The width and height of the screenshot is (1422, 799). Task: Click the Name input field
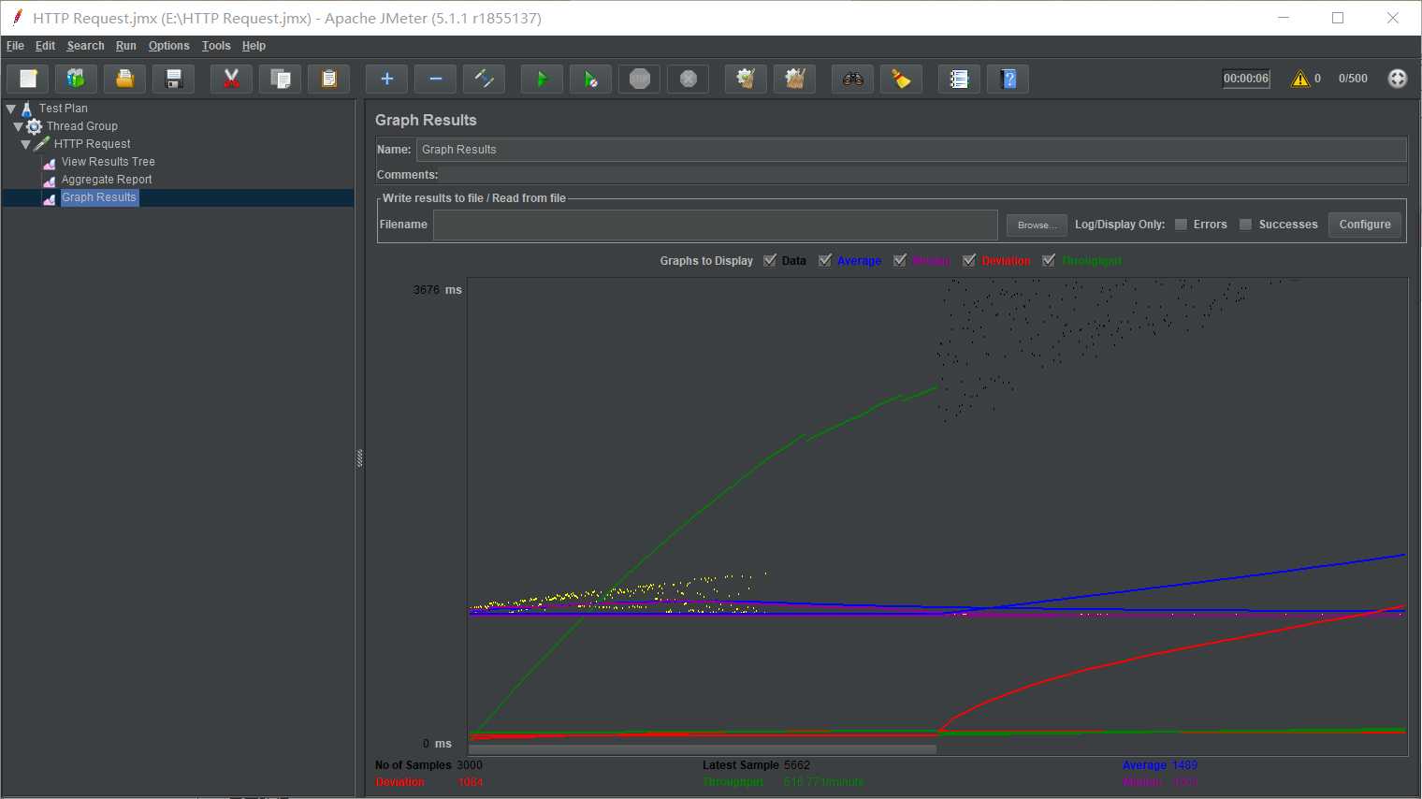[911, 150]
